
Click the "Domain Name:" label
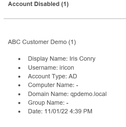(48, 94)
